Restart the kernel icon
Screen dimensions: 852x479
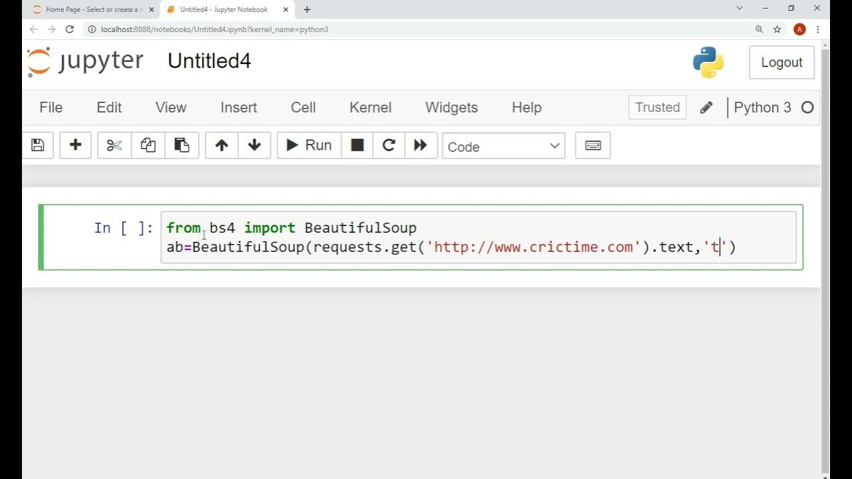pos(389,146)
